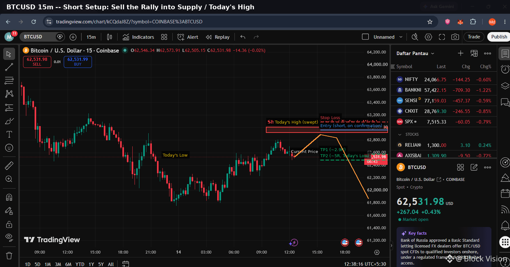The image size is (510, 267).
Task: Select the 6M date range
Action: pyautogui.click(x=68, y=264)
